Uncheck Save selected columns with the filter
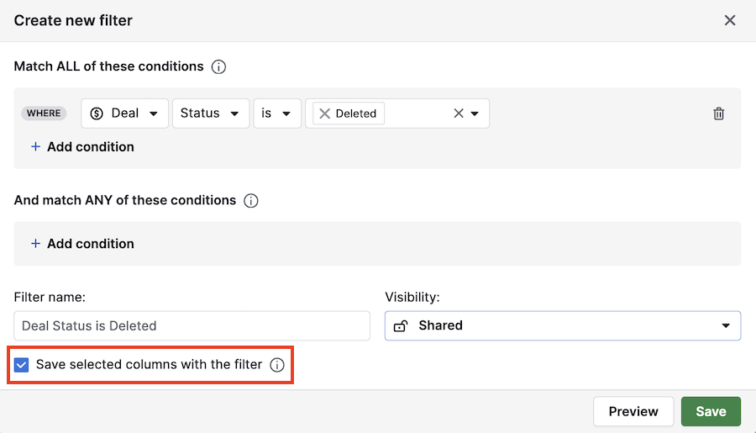The width and height of the screenshot is (756, 433). [22, 365]
